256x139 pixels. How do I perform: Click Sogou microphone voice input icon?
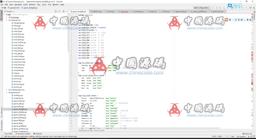coord(239,20)
